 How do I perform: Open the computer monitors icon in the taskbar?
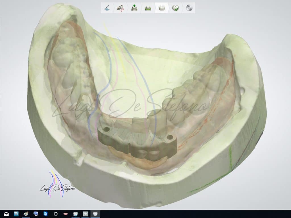[36, 214]
